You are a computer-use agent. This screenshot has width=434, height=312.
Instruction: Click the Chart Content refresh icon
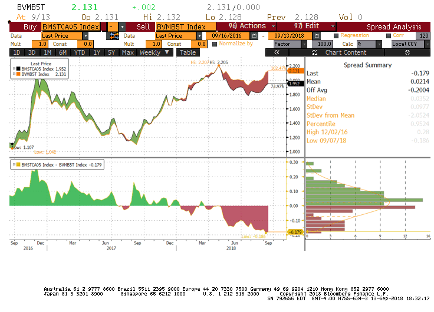(x=314, y=52)
